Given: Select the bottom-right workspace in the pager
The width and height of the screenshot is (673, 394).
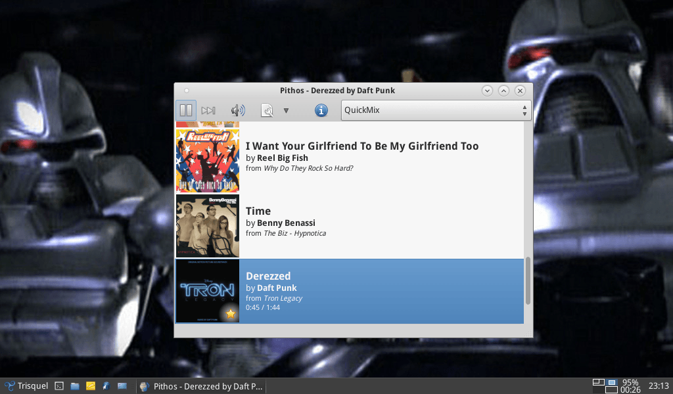Looking at the screenshot, I should pyautogui.click(x=612, y=389).
